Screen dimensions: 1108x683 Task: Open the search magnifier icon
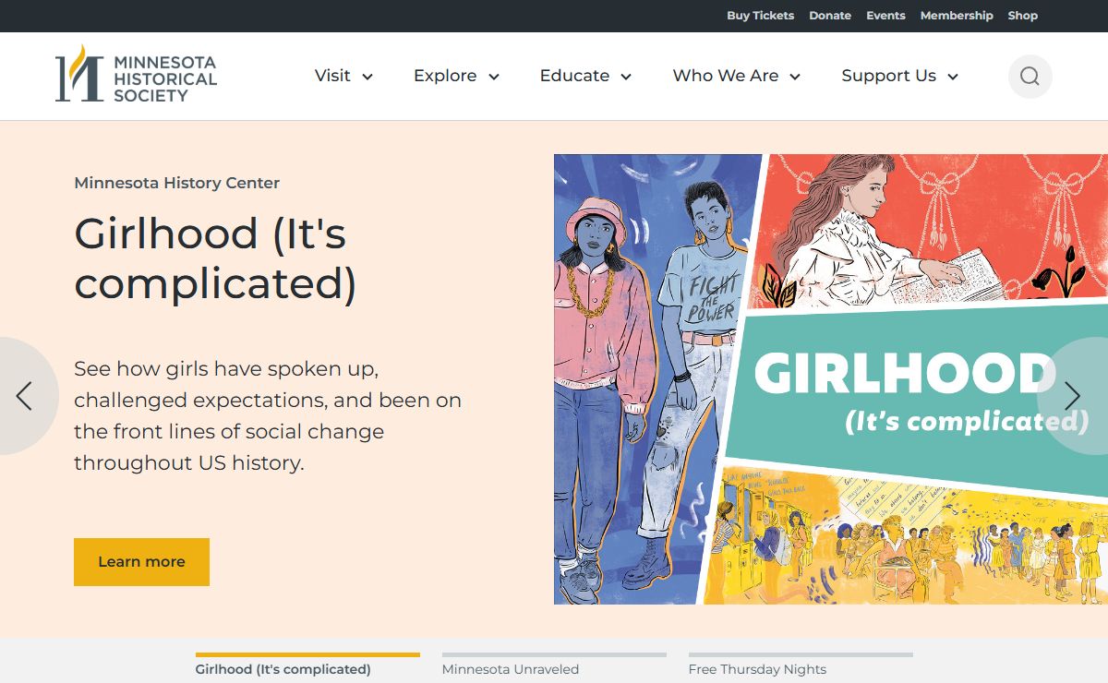(x=1030, y=77)
